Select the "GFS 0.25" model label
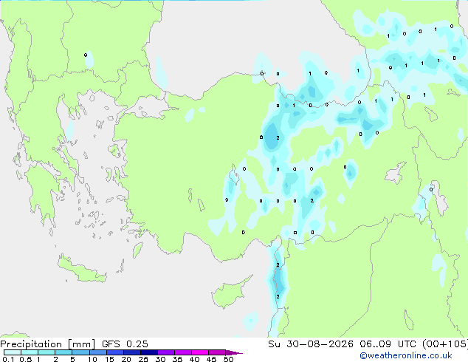The height and width of the screenshot is (362, 468). point(125,344)
